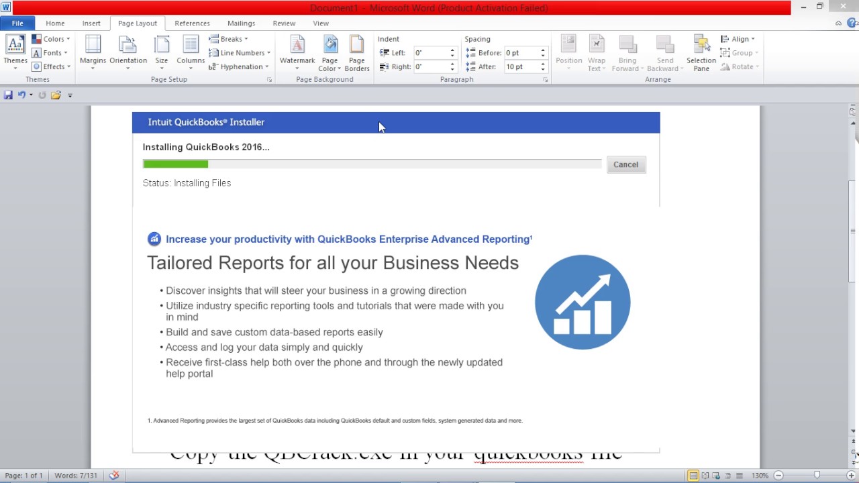Click the Cancel button in installer image
The height and width of the screenshot is (483, 859).
pyautogui.click(x=625, y=164)
